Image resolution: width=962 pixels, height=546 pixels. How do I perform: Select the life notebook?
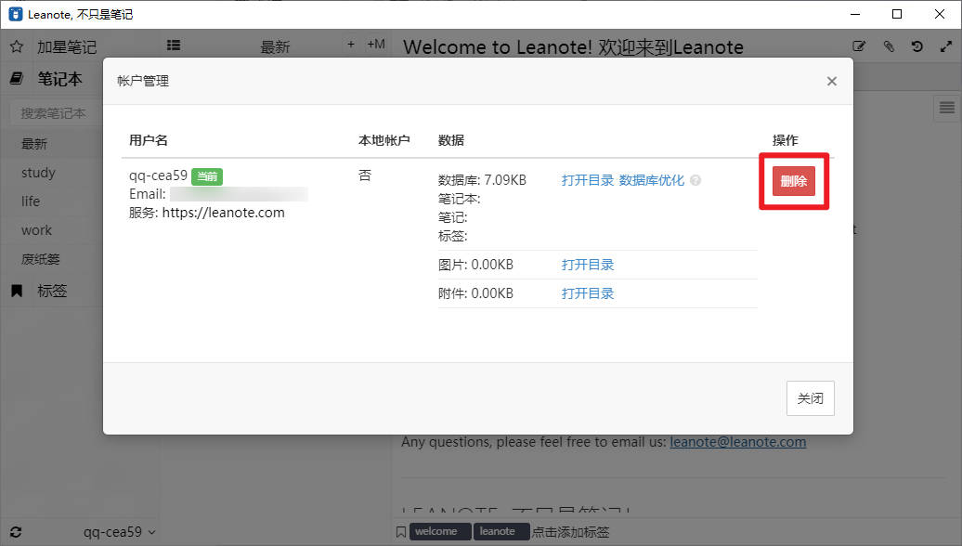pyautogui.click(x=31, y=201)
